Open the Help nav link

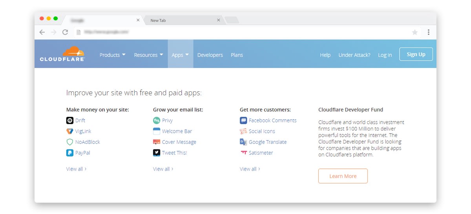325,55
